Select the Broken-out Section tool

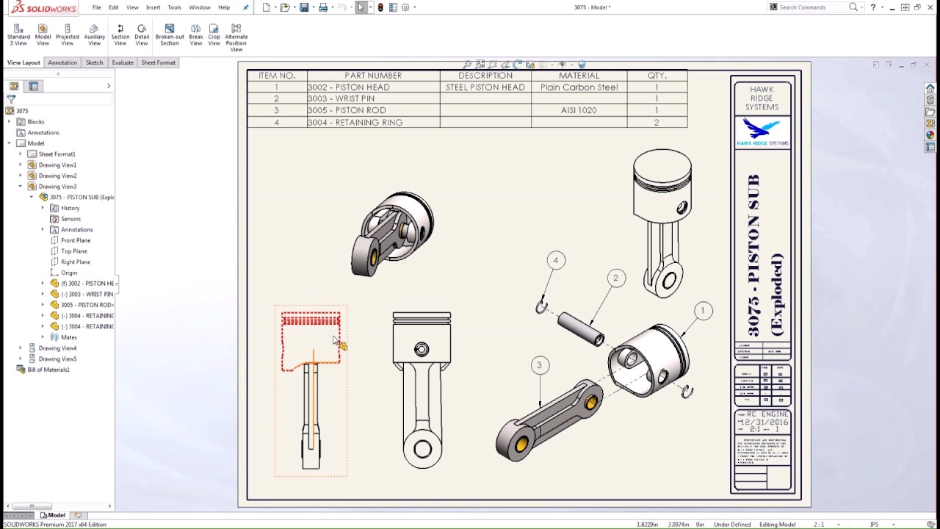coord(169,32)
